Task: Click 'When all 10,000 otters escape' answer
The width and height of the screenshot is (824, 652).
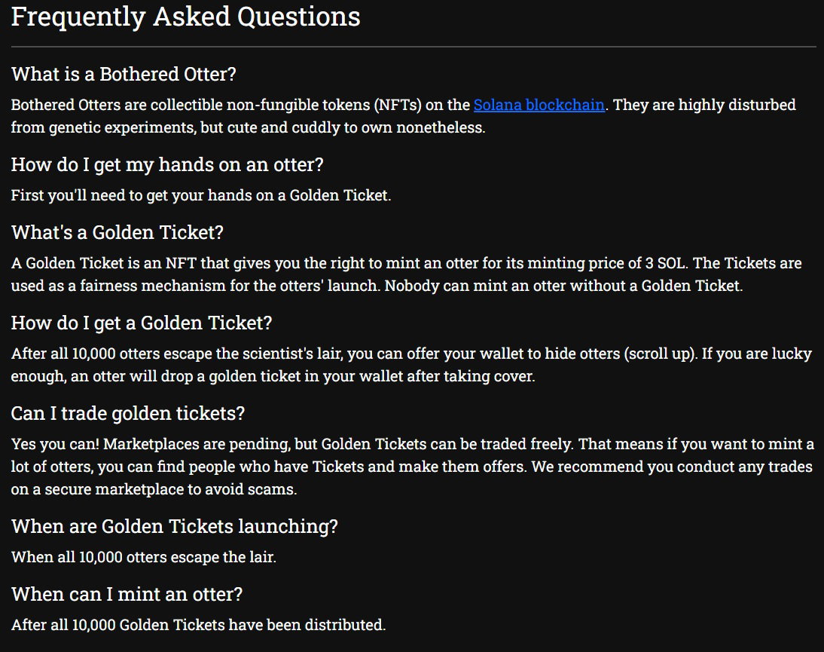Action: coord(143,557)
